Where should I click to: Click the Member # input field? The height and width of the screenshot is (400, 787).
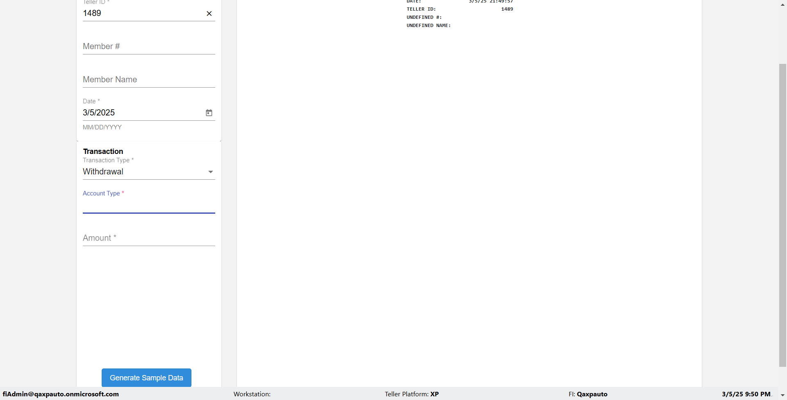pos(149,46)
